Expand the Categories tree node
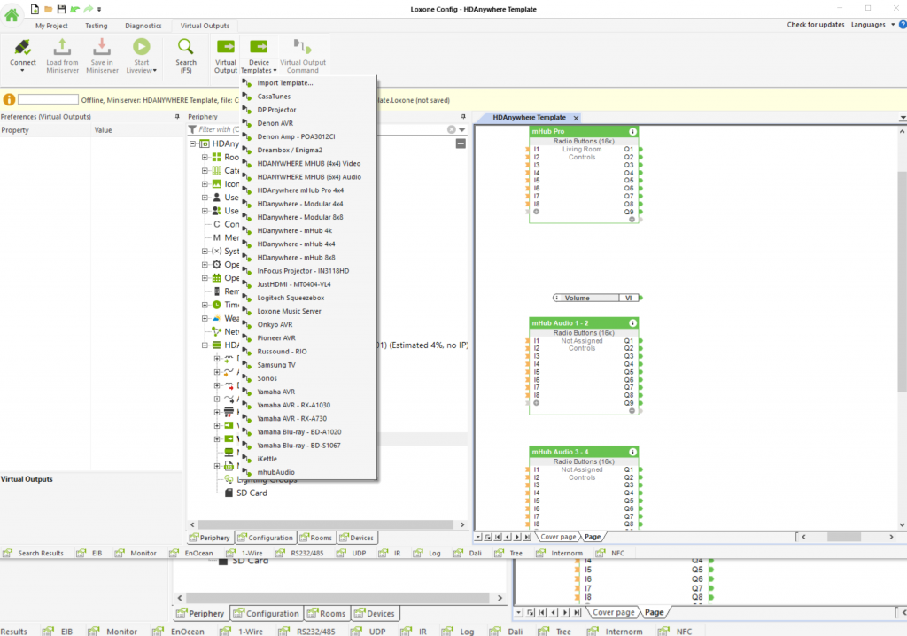This screenshot has height=636, width=907. tap(205, 170)
